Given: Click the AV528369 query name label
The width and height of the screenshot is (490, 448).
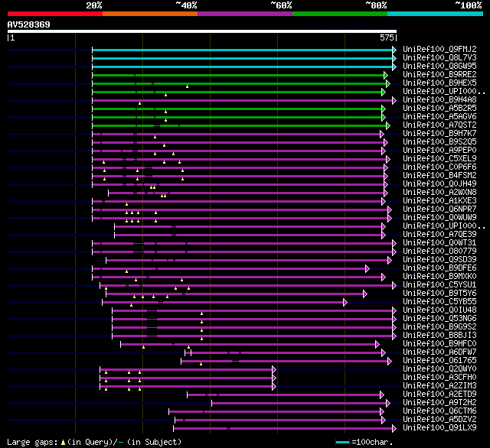Looking at the screenshot, I should tap(29, 24).
